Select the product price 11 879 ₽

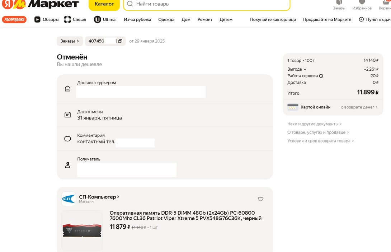click(x=120, y=227)
